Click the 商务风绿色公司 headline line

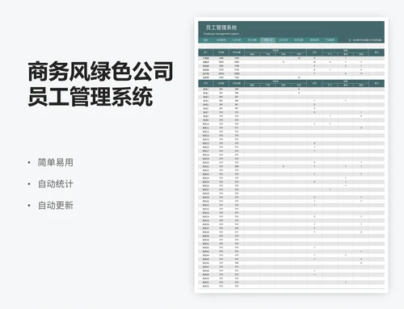pos(100,71)
